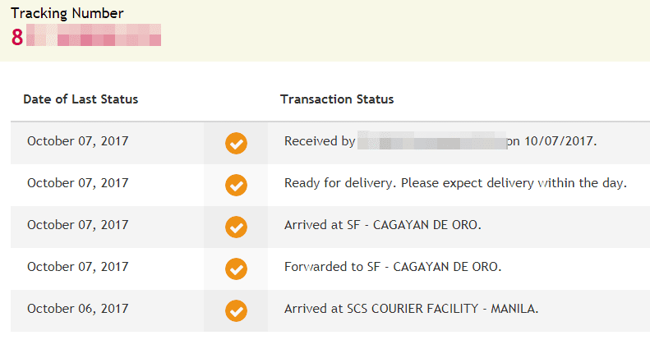The image size is (650, 349).
Task: Click the 'Tracking Number' label
Action: pyautogui.click(x=67, y=13)
